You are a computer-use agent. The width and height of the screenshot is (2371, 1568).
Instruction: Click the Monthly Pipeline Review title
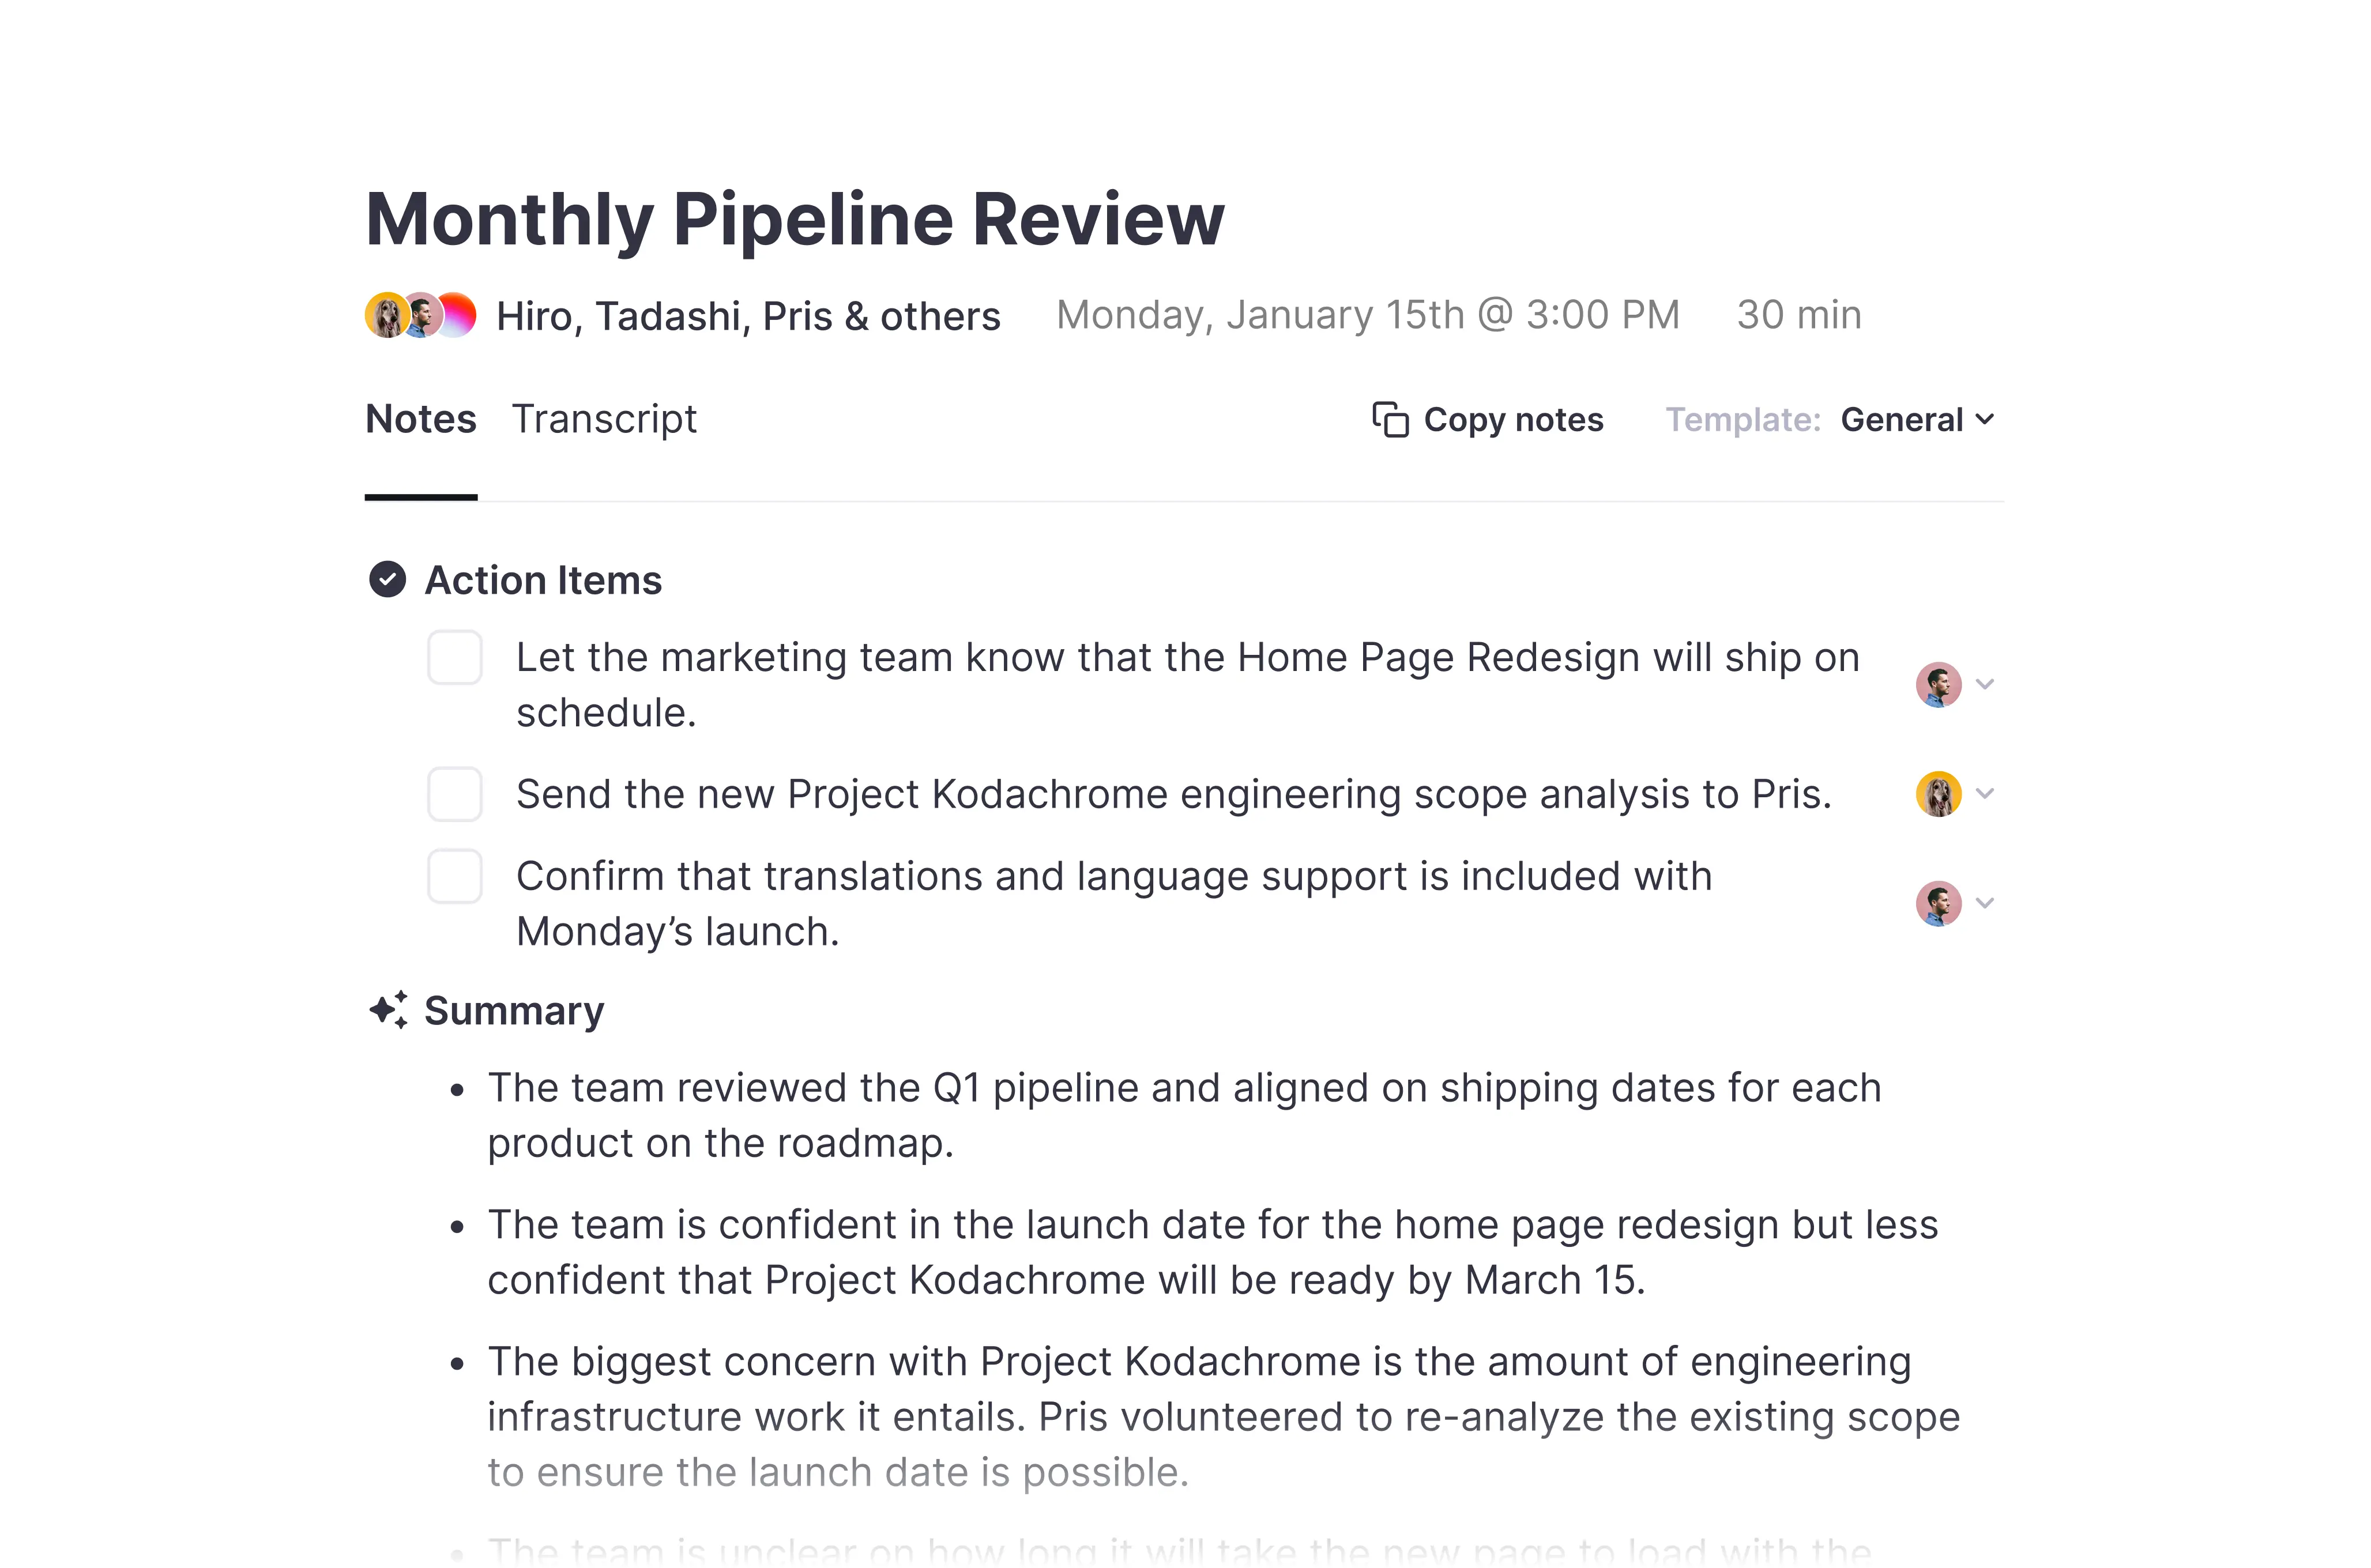pyautogui.click(x=795, y=219)
